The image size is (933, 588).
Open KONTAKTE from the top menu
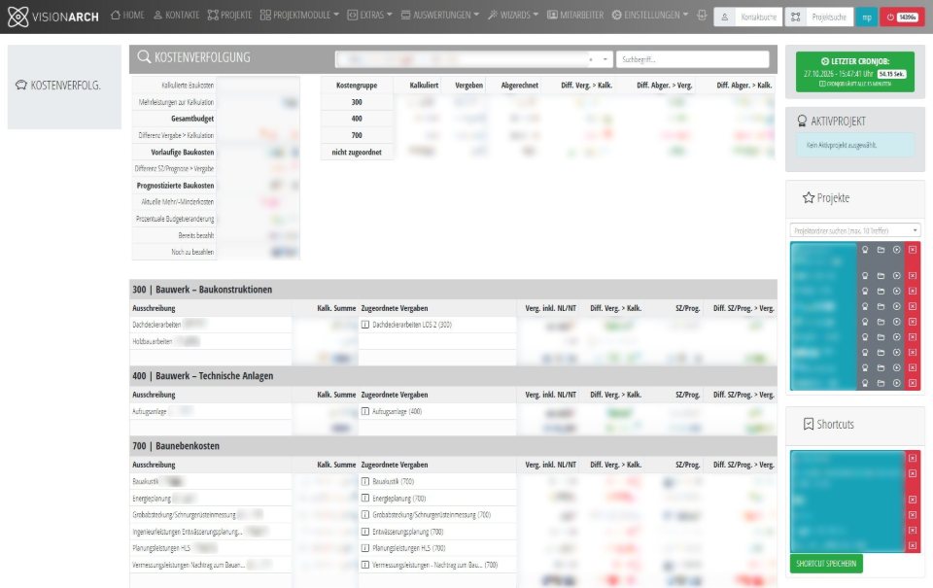tap(176, 15)
